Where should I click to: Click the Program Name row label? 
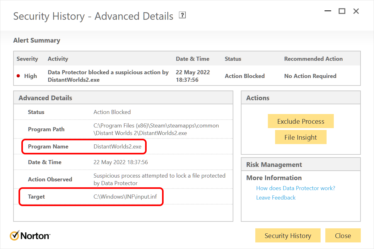tap(48, 147)
